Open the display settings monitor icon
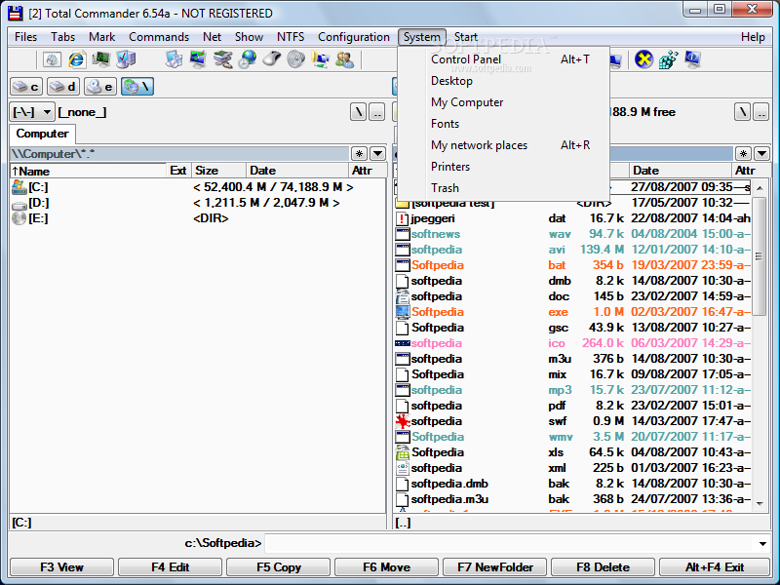 pos(198,59)
